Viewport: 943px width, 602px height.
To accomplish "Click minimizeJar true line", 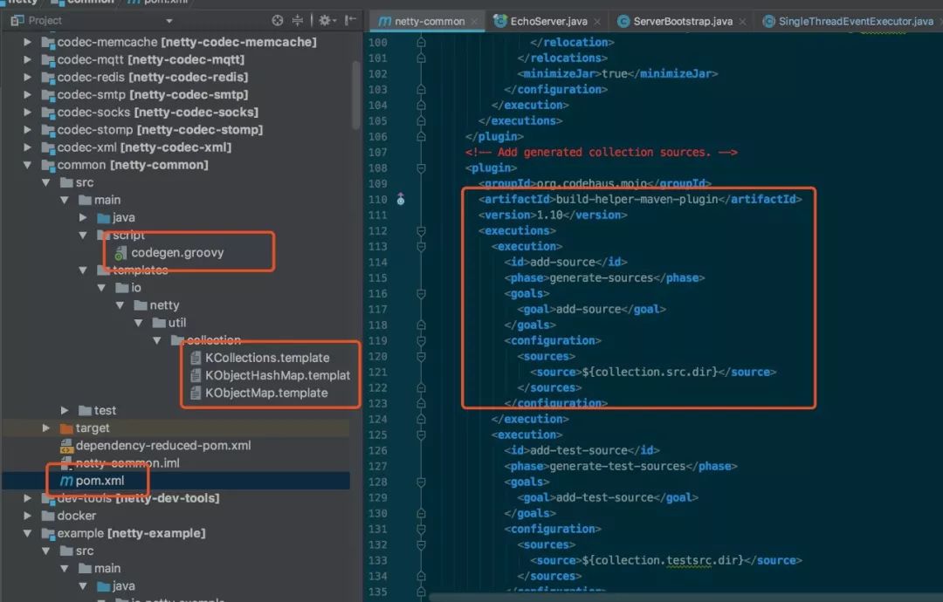I will (617, 74).
